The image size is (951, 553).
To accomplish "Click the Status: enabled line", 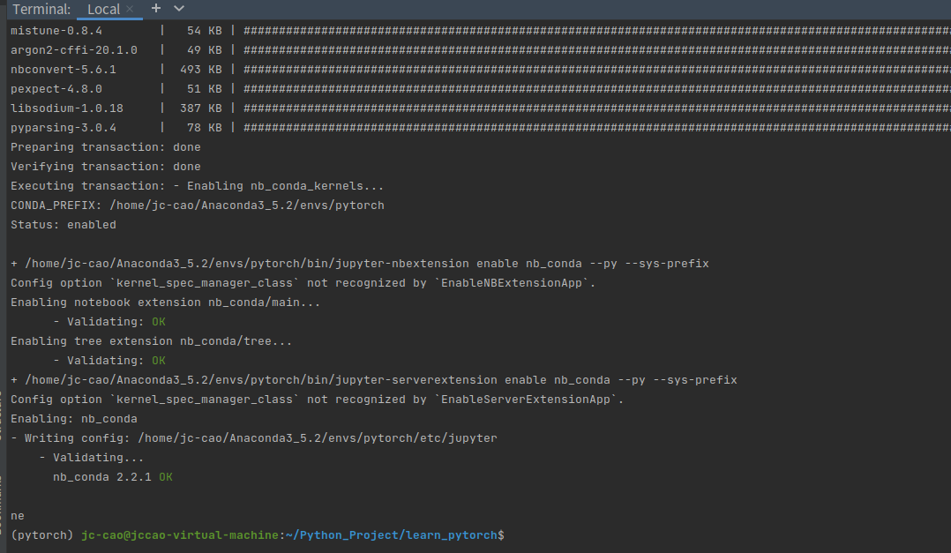I will pyautogui.click(x=64, y=224).
